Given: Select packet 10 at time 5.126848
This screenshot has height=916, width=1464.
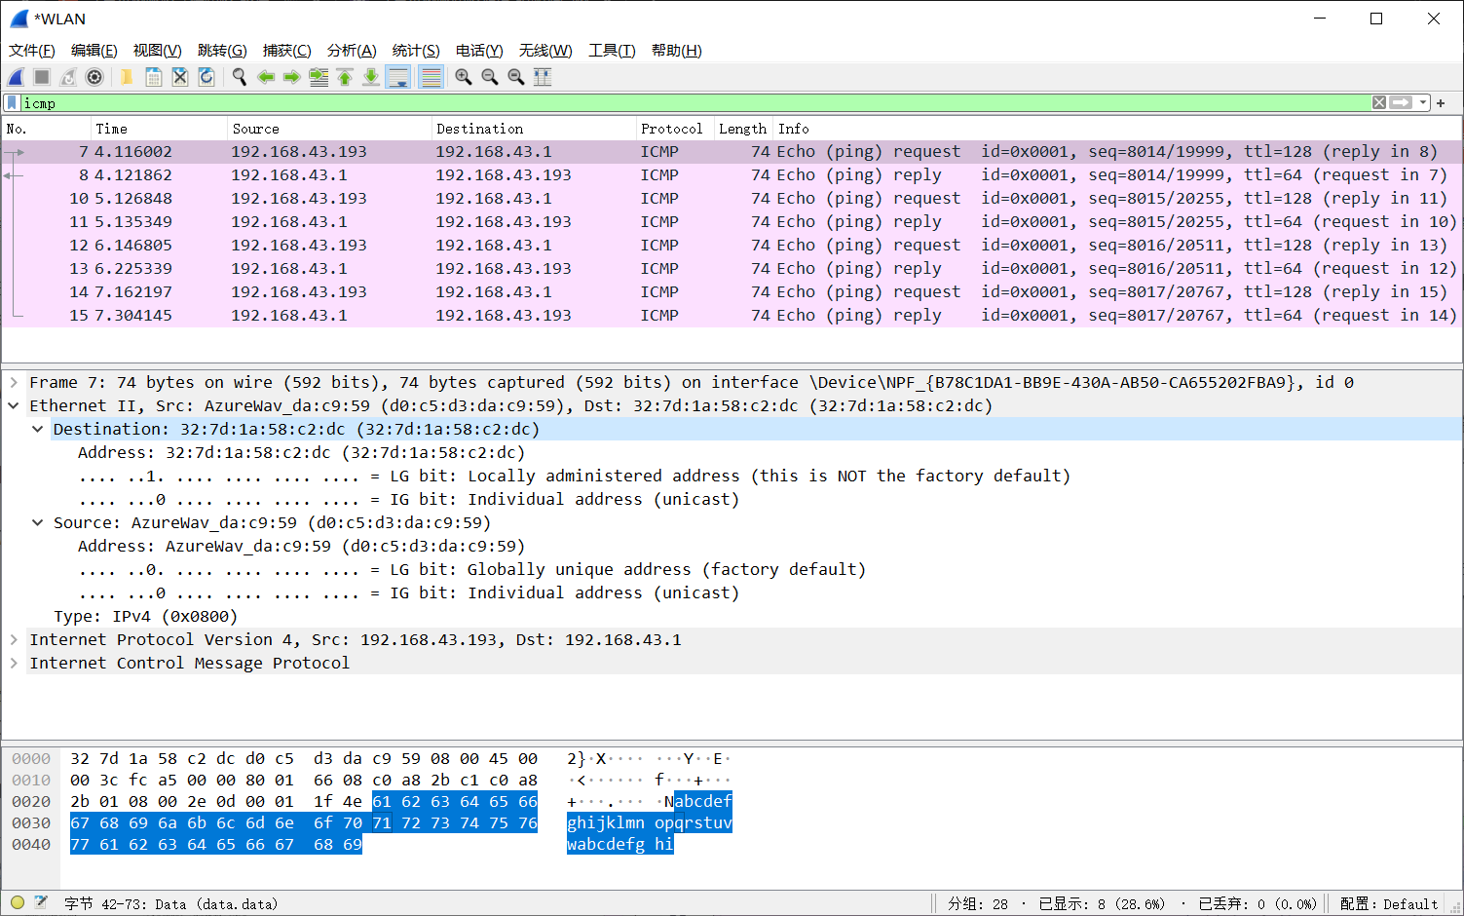Looking at the screenshot, I should pyautogui.click(x=732, y=199).
